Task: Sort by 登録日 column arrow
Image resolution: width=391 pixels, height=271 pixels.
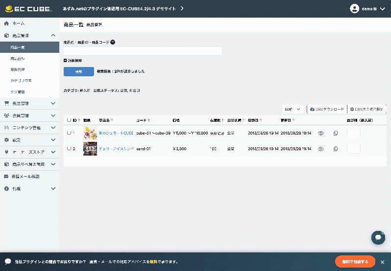Action: (x=261, y=120)
